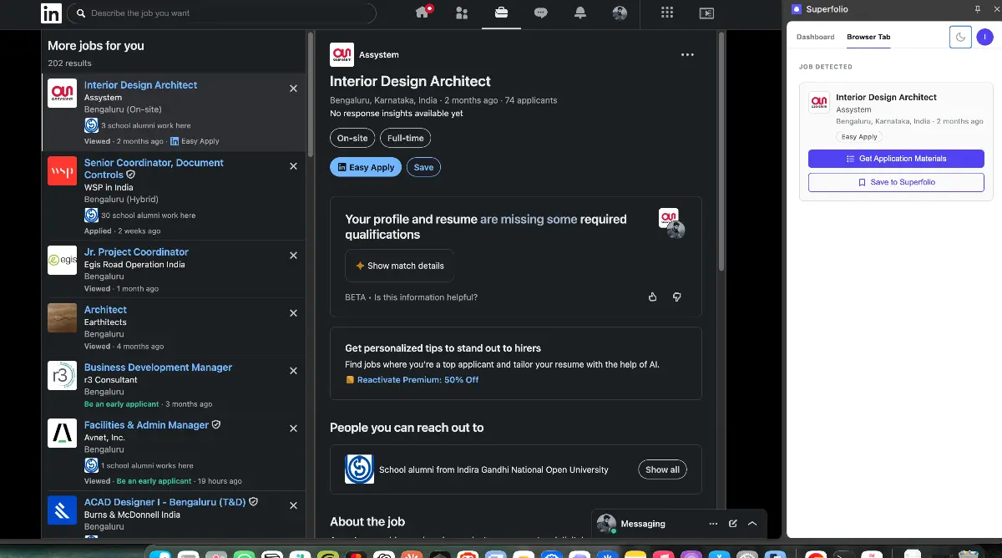The image size is (1002, 558).
Task: Show match details for qualifications
Action: click(399, 266)
